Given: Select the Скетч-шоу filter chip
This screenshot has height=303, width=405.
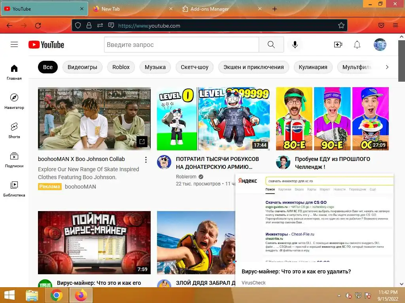Looking at the screenshot, I should [195, 67].
